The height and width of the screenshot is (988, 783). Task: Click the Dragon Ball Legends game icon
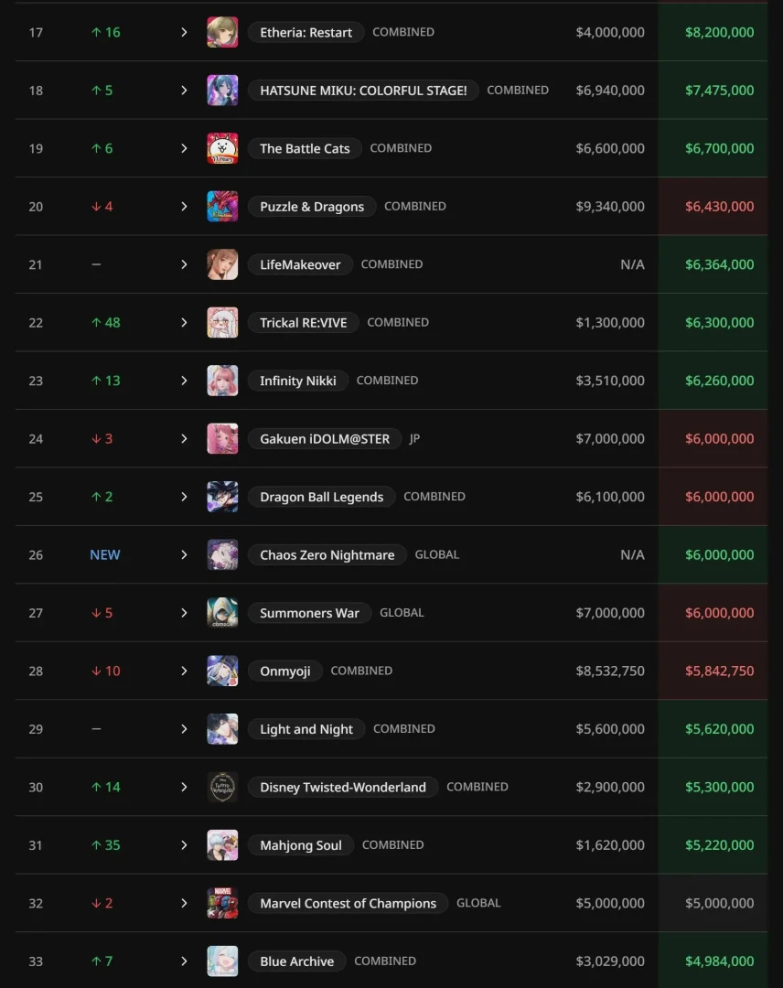pyautogui.click(x=222, y=497)
